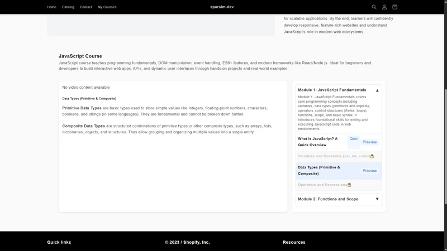447x251 pixels.
Task: Go to Home in navigation
Action: (x=51, y=7)
